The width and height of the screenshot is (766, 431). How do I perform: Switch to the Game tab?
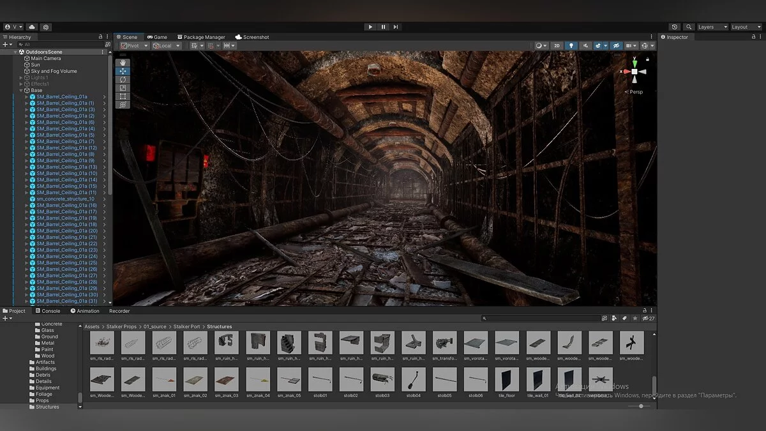click(x=157, y=37)
